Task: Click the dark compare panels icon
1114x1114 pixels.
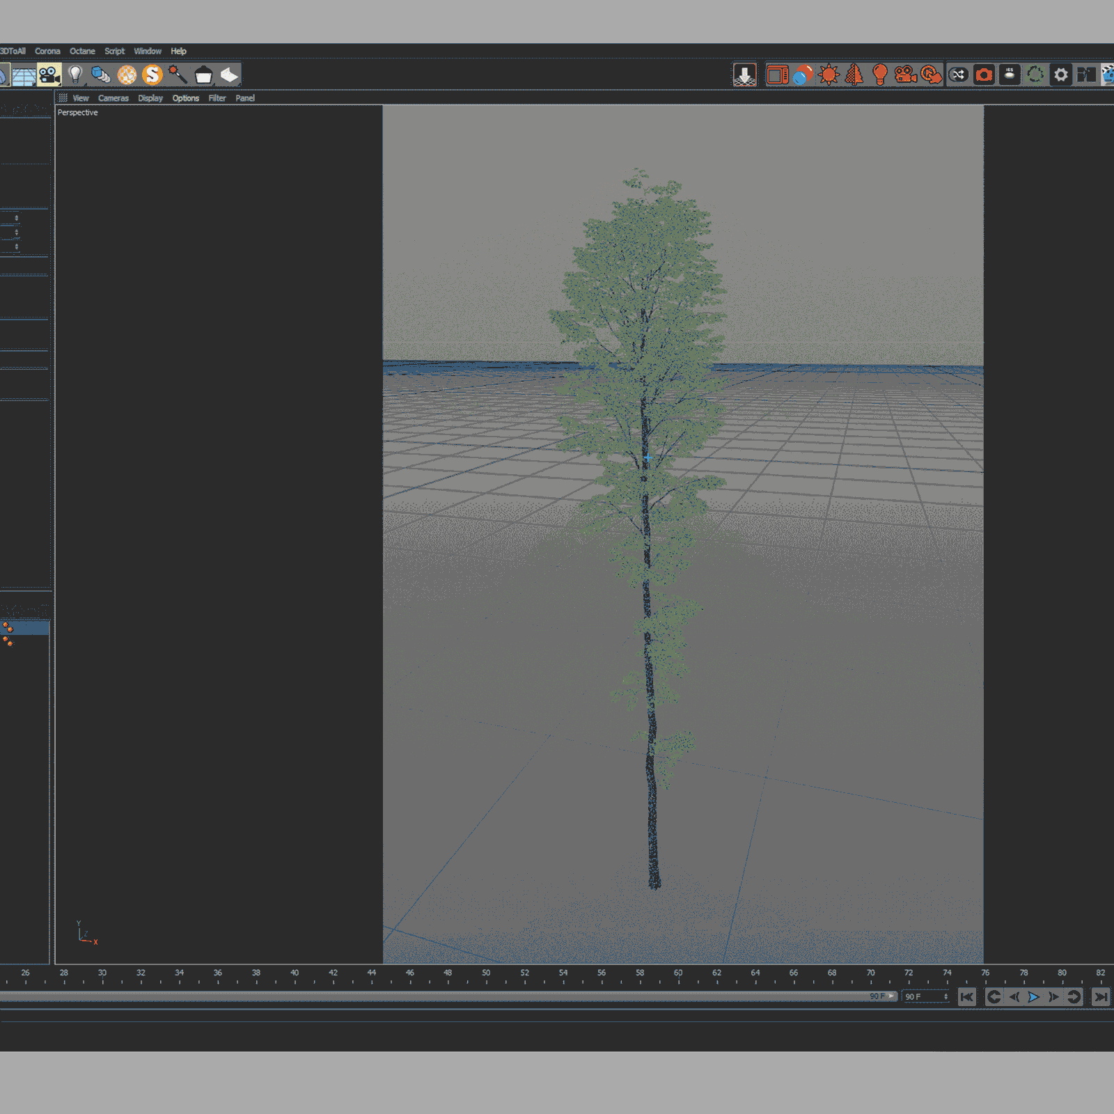Action: pos(1086,74)
